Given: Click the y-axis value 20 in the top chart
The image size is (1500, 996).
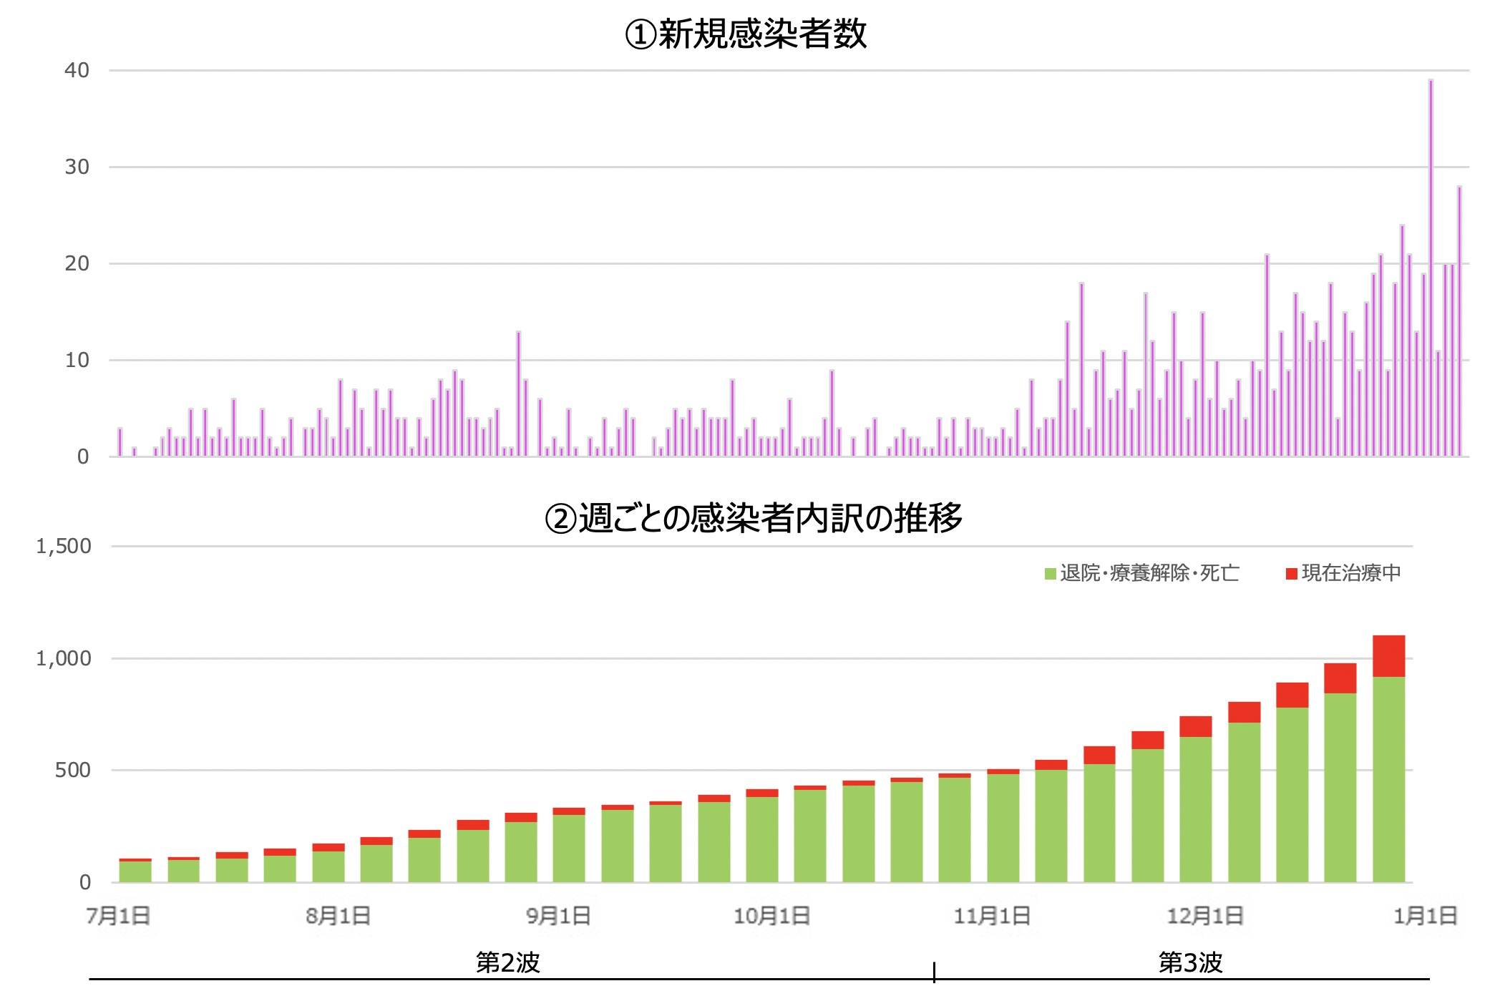Looking at the screenshot, I should [x=77, y=263].
